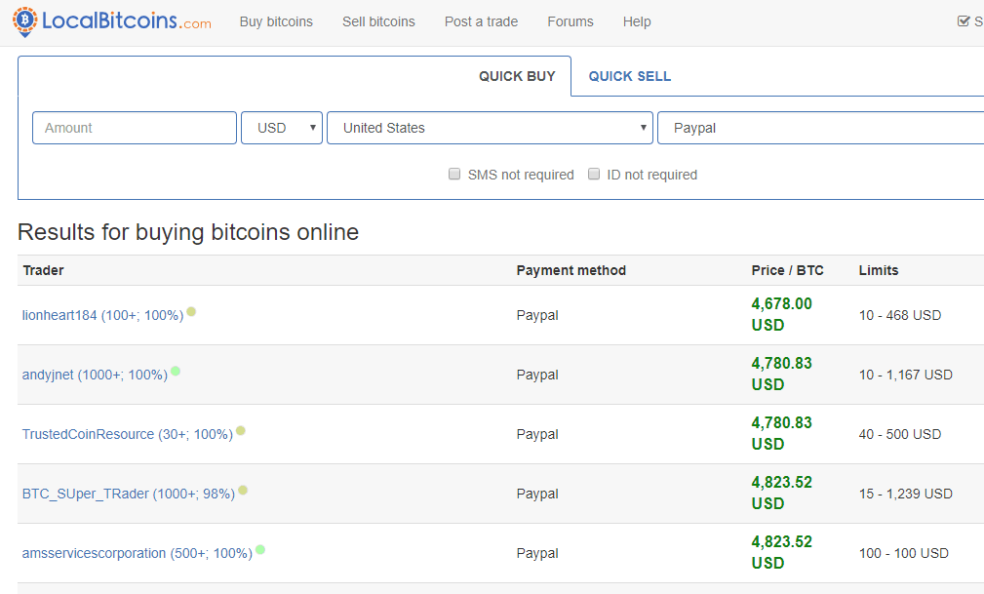The width and height of the screenshot is (984, 594).
Task: Click the Price / BTC column header
Action: point(788,270)
